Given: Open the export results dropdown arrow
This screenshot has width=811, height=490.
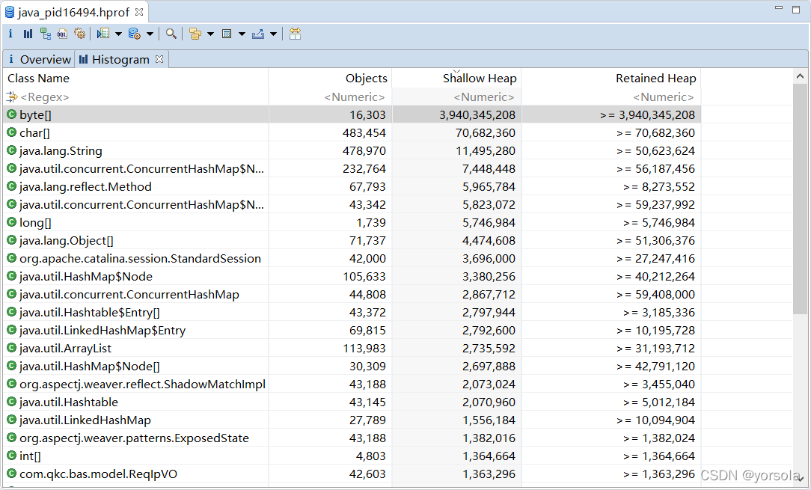Looking at the screenshot, I should click(x=271, y=34).
